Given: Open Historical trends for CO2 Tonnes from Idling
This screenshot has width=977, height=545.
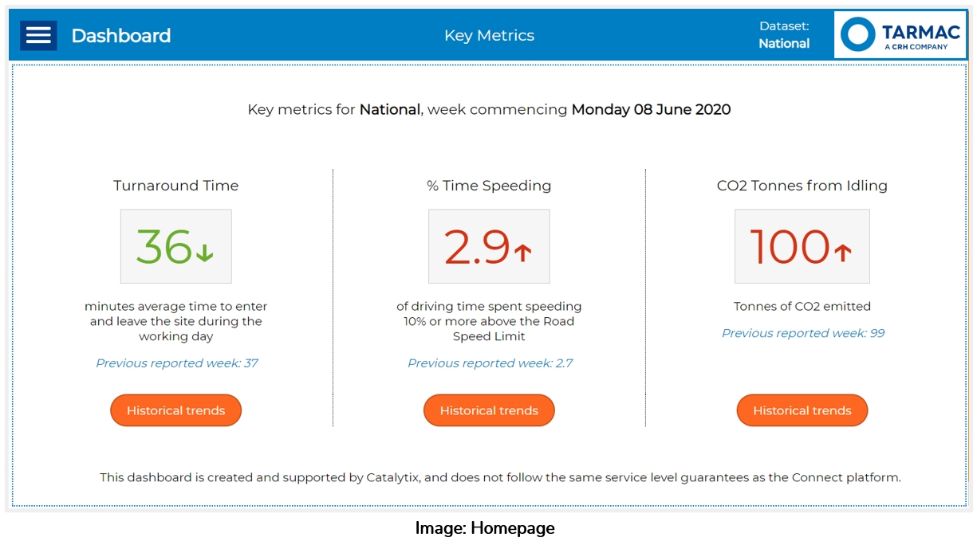Looking at the screenshot, I should coord(802,410).
